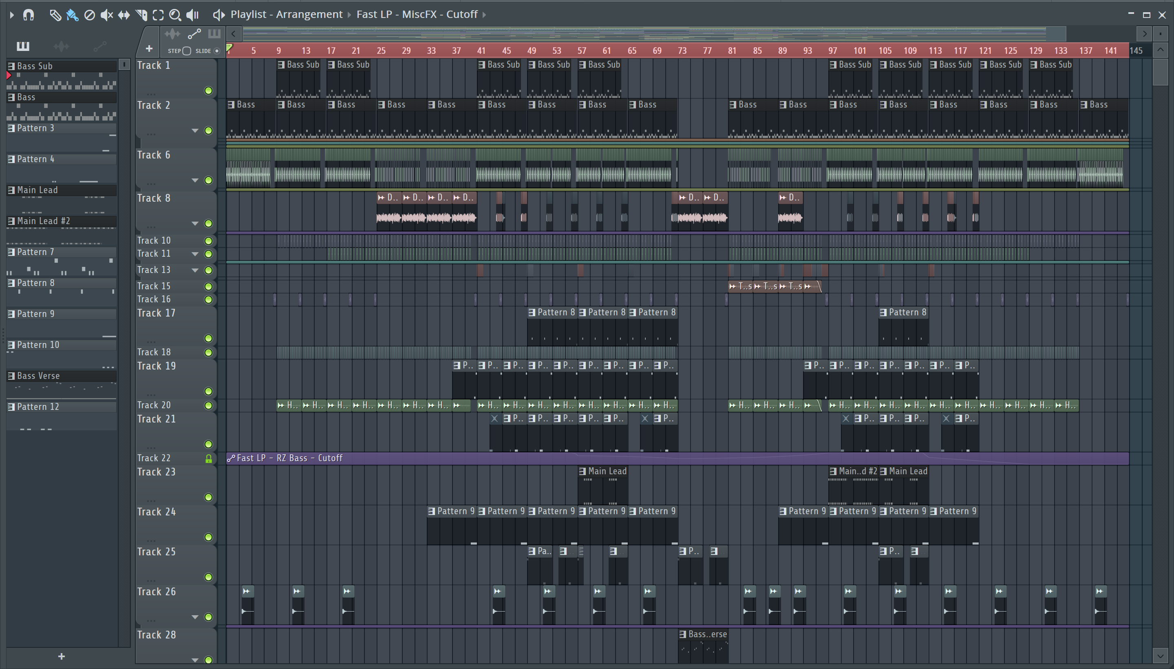Add a new playlist track with plus
1174x669 pixels.
(x=149, y=48)
